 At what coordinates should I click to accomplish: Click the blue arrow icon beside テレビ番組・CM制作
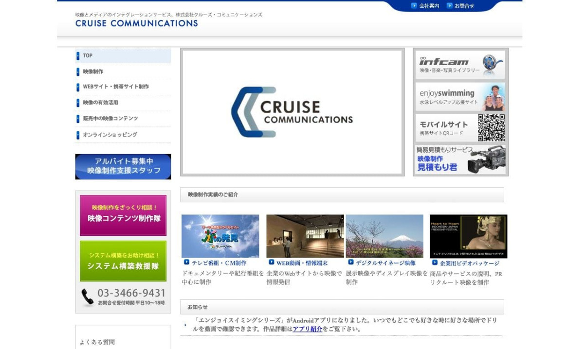(186, 262)
